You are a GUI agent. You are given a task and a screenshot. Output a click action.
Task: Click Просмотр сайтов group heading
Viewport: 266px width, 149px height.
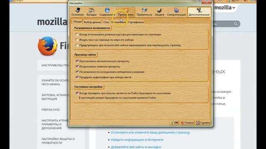tap(85, 55)
